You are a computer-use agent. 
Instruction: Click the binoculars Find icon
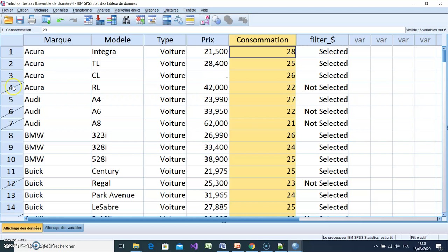(126, 20)
